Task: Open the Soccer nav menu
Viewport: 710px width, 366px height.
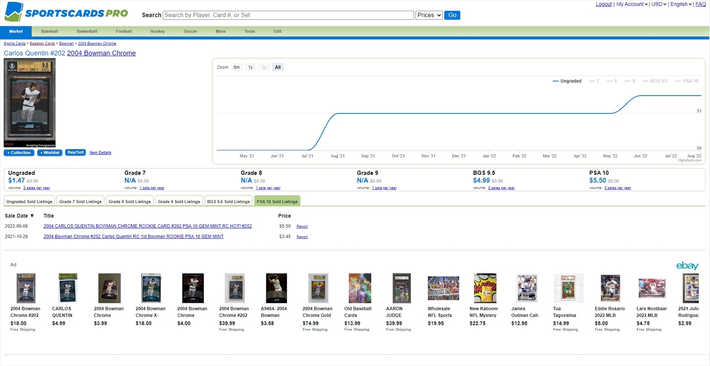Action: pos(191,31)
